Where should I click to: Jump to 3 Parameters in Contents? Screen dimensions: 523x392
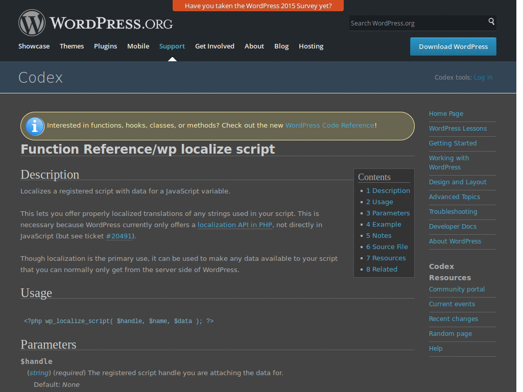[x=388, y=213]
